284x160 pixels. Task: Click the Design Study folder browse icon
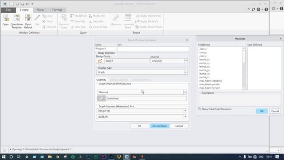100,61
